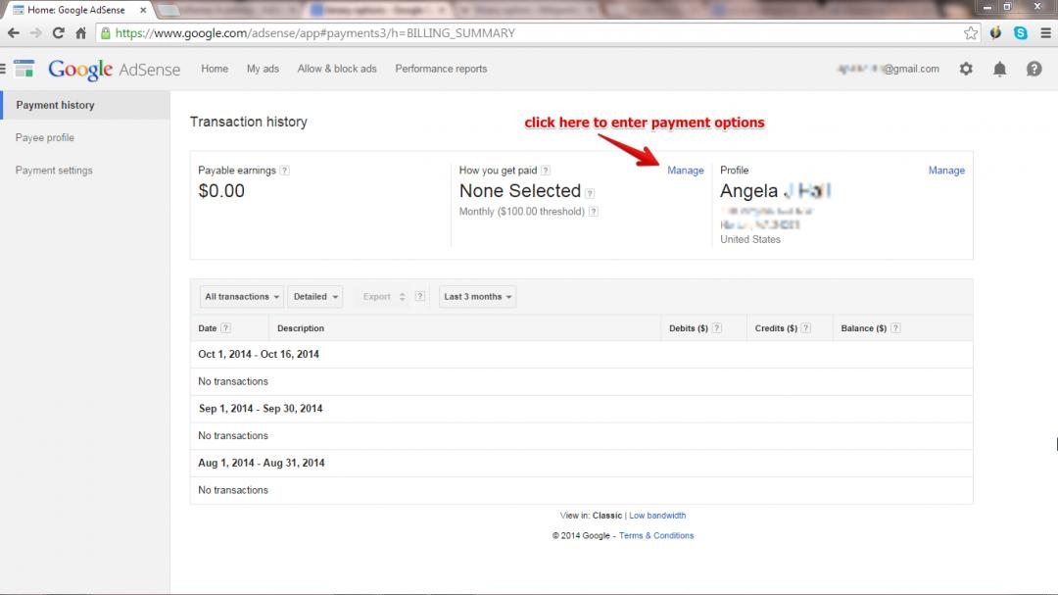Open help icon next to Credits ($)
The width and height of the screenshot is (1058, 595).
coord(806,328)
